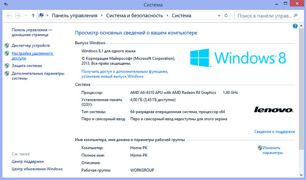Go up one level with the Up arrow
The width and height of the screenshot is (306, 180).
pos(33,16)
